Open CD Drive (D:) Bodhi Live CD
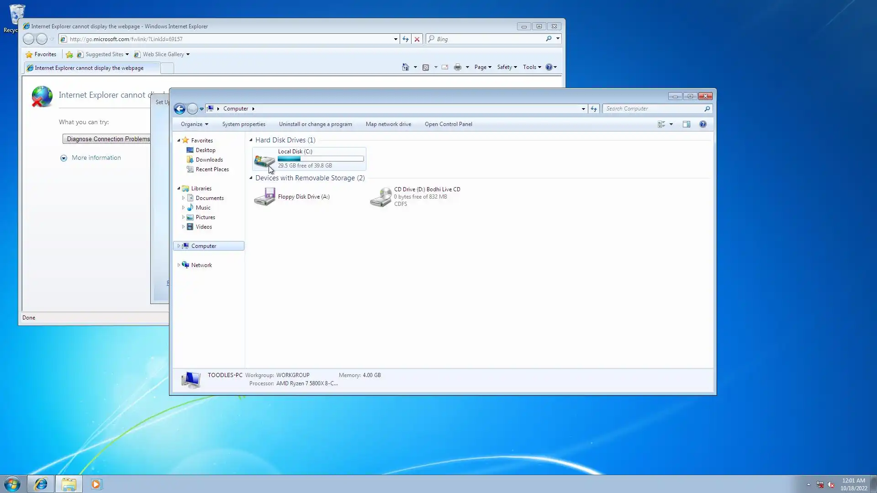Viewport: 877px width, 493px height. [380, 197]
